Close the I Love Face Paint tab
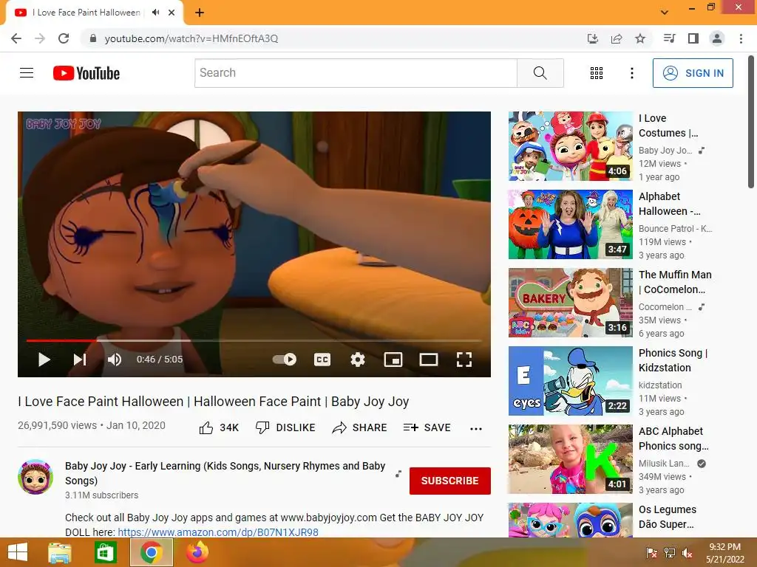This screenshot has width=757, height=567. coord(172,13)
